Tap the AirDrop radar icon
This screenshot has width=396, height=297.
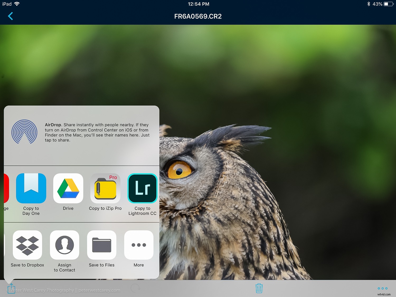(24, 132)
